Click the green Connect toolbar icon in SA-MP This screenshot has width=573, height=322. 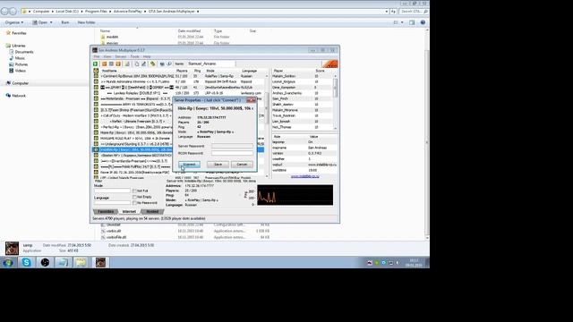(x=96, y=64)
